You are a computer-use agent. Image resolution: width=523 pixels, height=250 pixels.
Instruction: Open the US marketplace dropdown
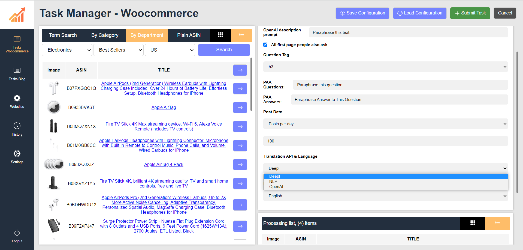coord(170,50)
